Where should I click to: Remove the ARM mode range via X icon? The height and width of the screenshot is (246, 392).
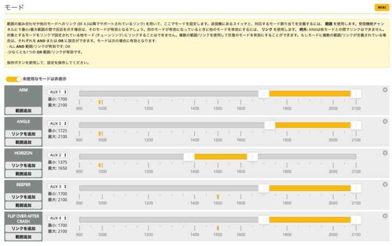tap(385, 90)
